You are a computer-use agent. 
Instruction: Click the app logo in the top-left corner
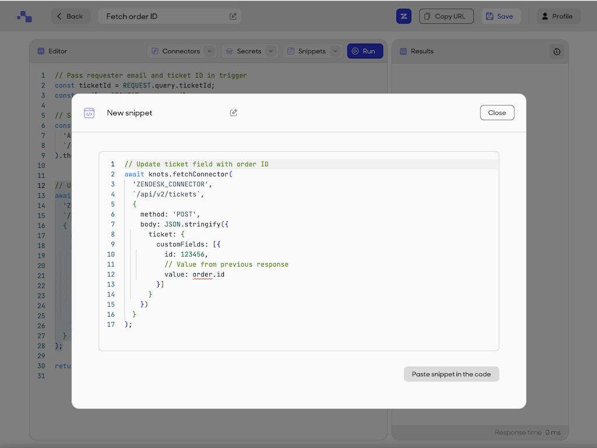click(x=24, y=16)
